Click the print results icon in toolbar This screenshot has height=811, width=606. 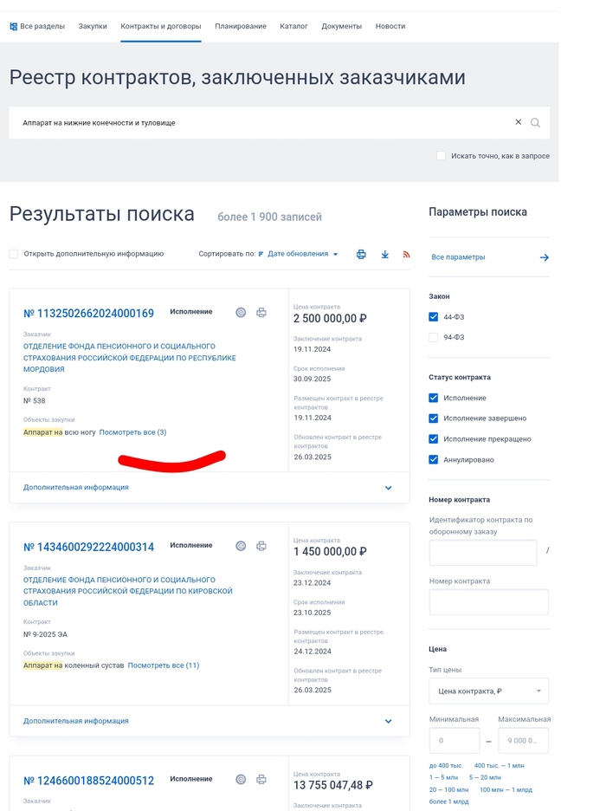point(361,254)
